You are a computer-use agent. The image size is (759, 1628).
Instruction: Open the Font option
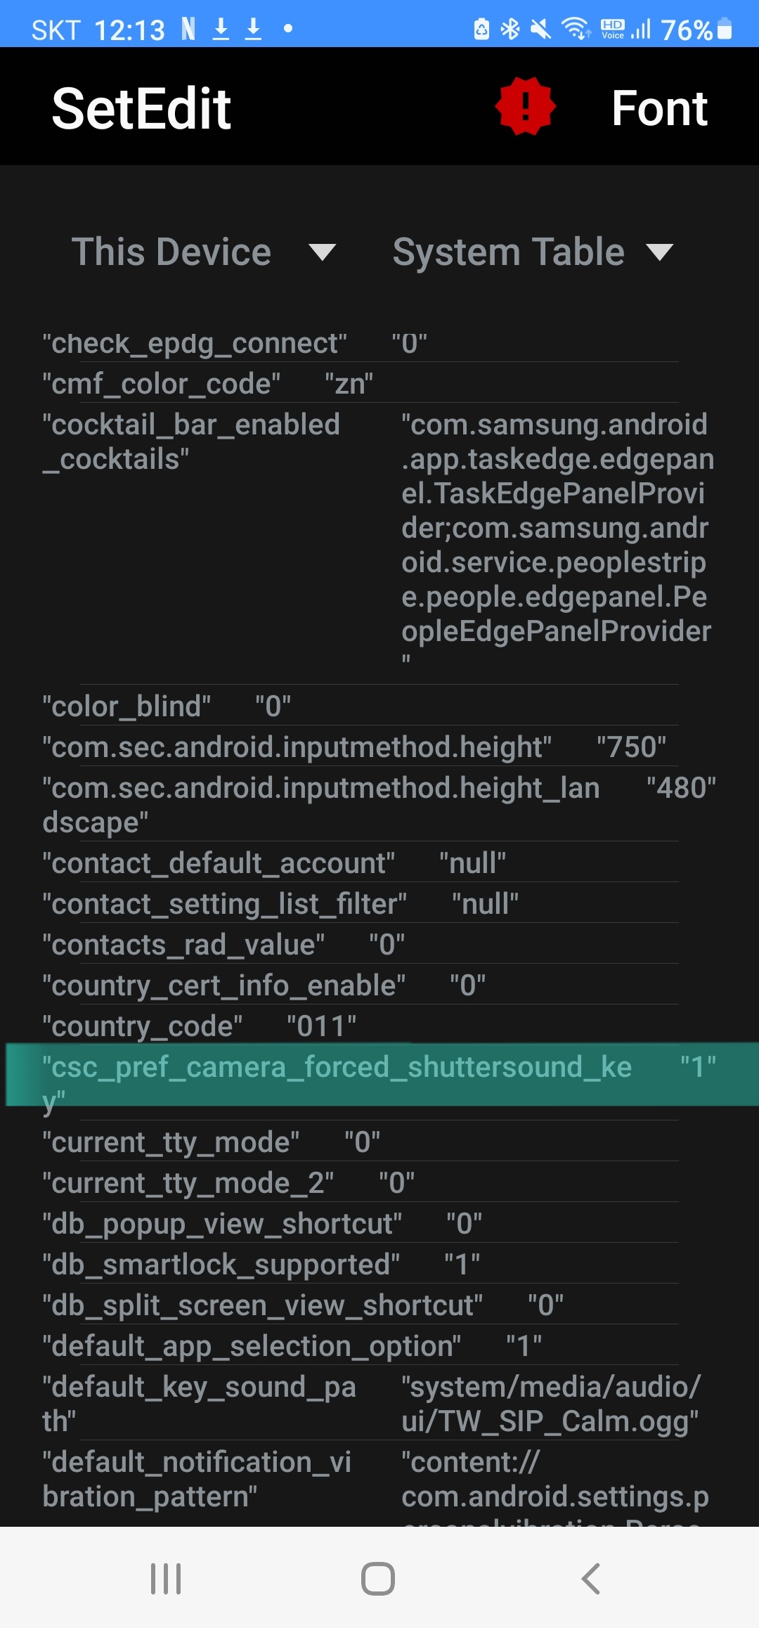click(x=659, y=108)
